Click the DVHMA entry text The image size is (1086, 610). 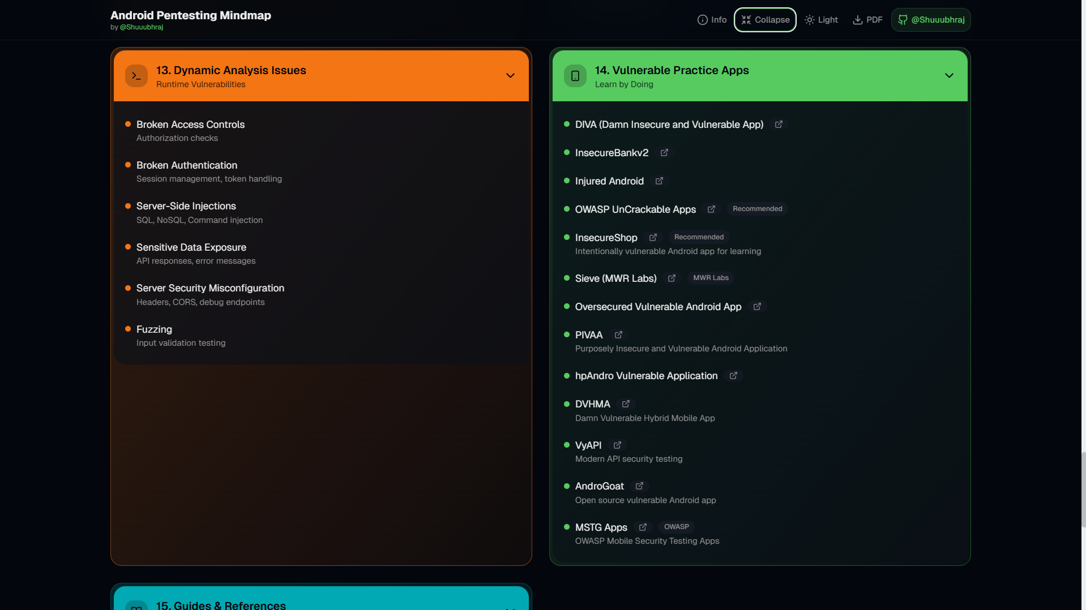(x=592, y=404)
